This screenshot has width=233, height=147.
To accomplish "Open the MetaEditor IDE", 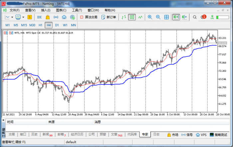I will tap(39, 17).
